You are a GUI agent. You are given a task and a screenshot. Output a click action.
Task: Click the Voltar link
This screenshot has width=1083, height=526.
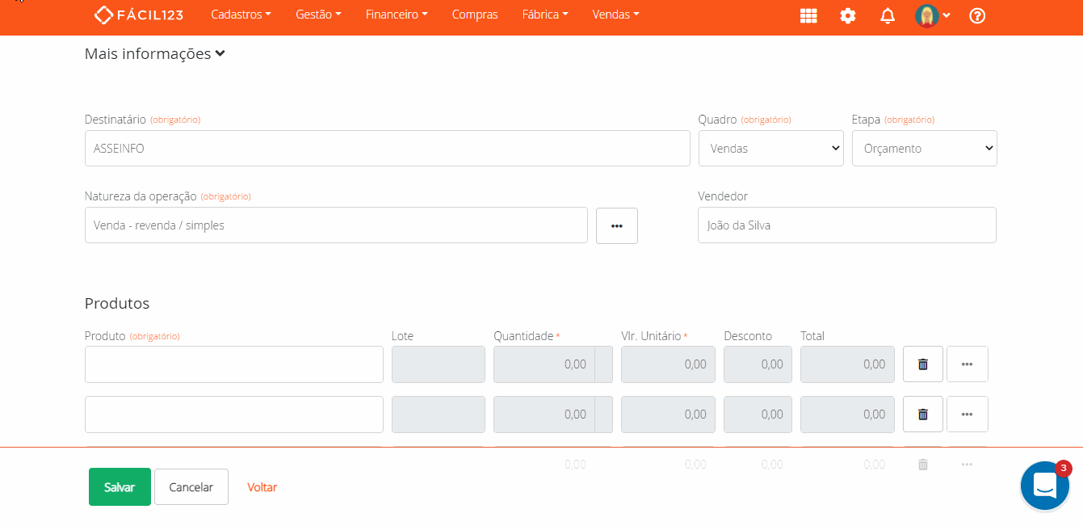pyautogui.click(x=262, y=486)
